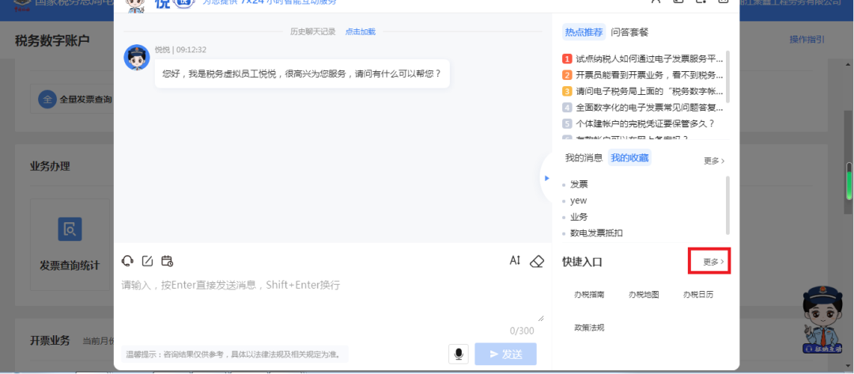This screenshot has height=374, width=854.
Task: Activate microphone voice input
Action: (x=459, y=354)
